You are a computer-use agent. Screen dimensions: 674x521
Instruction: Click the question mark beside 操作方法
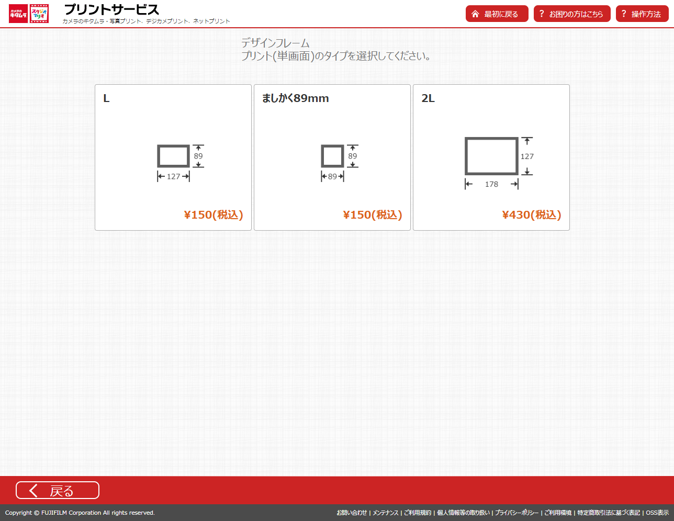click(x=624, y=14)
